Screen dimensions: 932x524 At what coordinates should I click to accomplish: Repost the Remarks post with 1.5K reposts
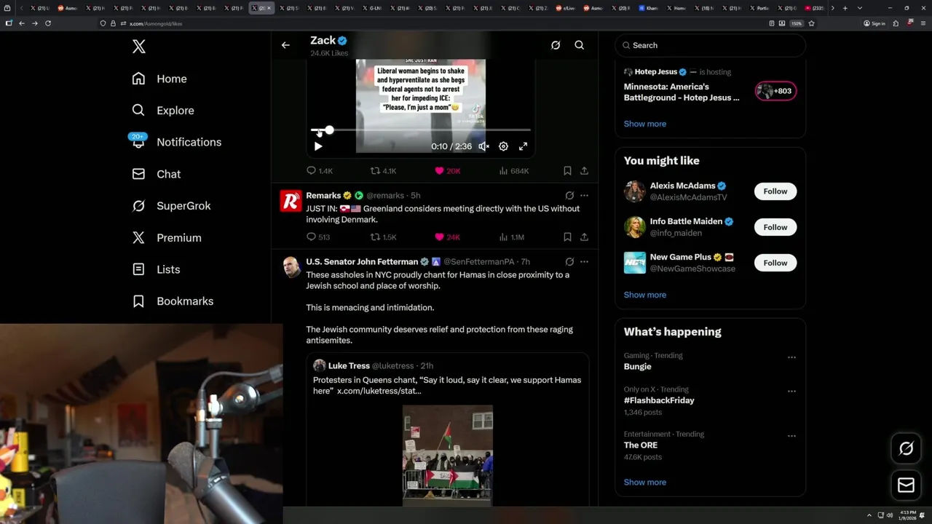(x=384, y=237)
